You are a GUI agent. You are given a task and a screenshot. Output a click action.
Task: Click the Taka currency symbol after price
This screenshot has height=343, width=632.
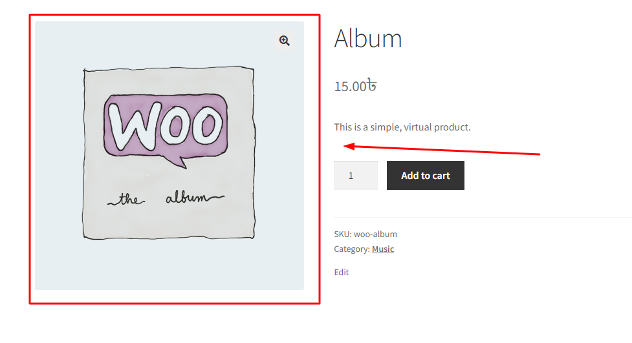click(x=371, y=85)
